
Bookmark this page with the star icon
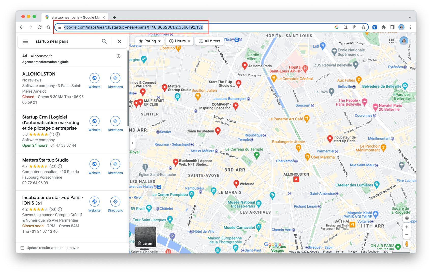click(363, 27)
